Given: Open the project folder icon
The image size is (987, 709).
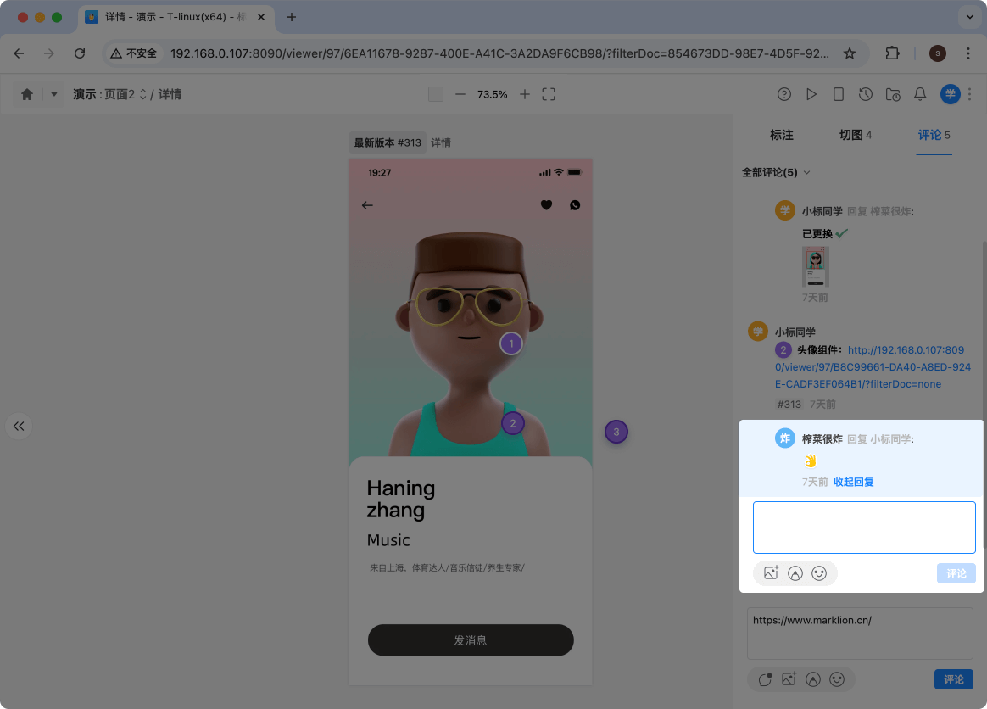Looking at the screenshot, I should (x=893, y=94).
